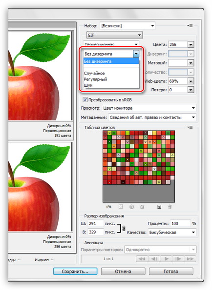The image size is (212, 290).
Task: Shift selected colors to web palette icon
Action: pyautogui.click(x=131, y=207)
